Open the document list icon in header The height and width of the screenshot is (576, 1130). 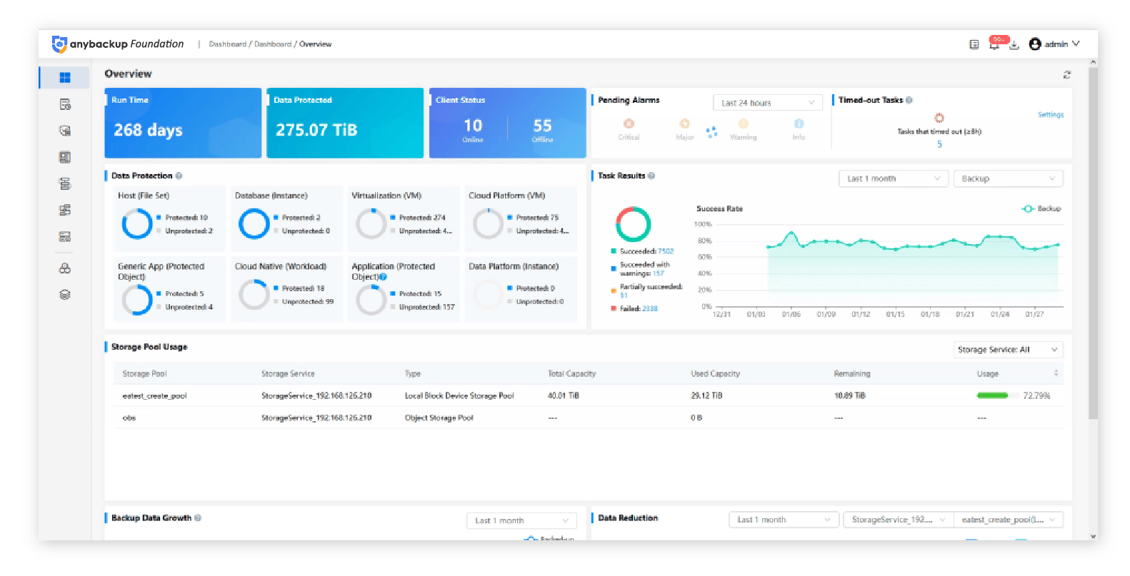coord(974,44)
